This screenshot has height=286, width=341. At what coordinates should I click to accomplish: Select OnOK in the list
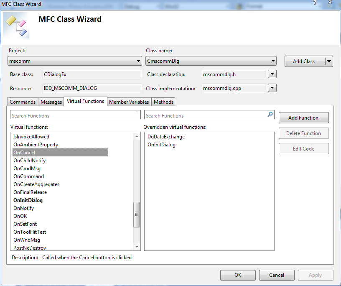(x=20, y=216)
